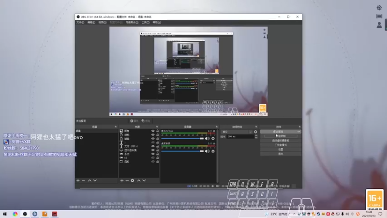This screenshot has width=387, height=218.
Task: Pop out the Scenes dock using its header icon
Action: pos(116,127)
